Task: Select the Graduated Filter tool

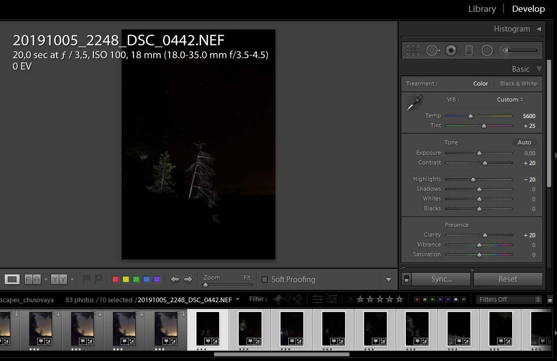Action: [x=469, y=51]
